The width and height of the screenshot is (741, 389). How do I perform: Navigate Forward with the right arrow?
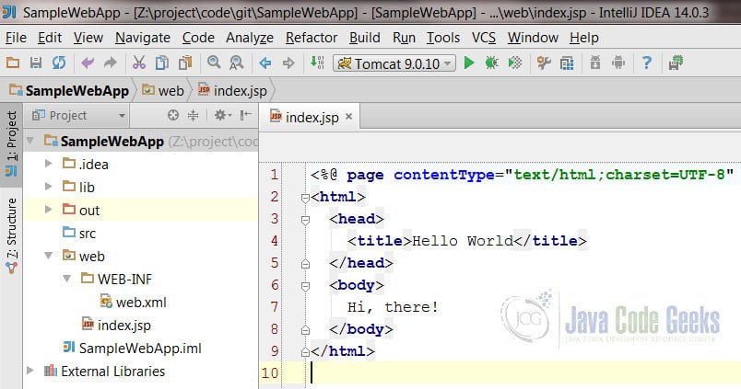(x=288, y=63)
